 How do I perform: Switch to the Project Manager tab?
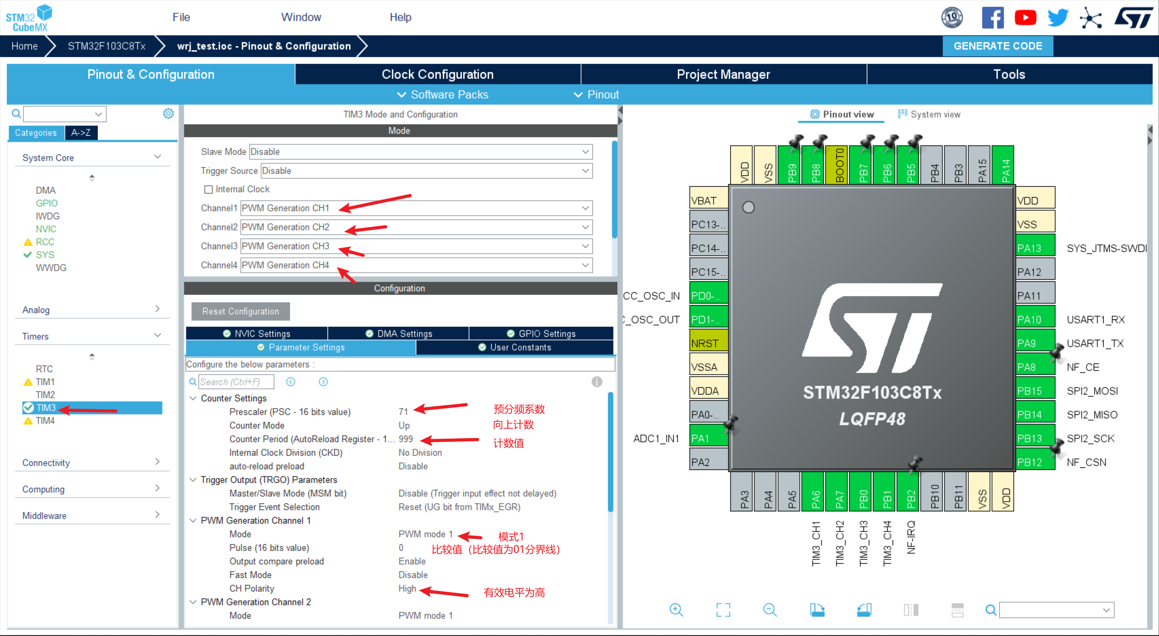coord(723,74)
